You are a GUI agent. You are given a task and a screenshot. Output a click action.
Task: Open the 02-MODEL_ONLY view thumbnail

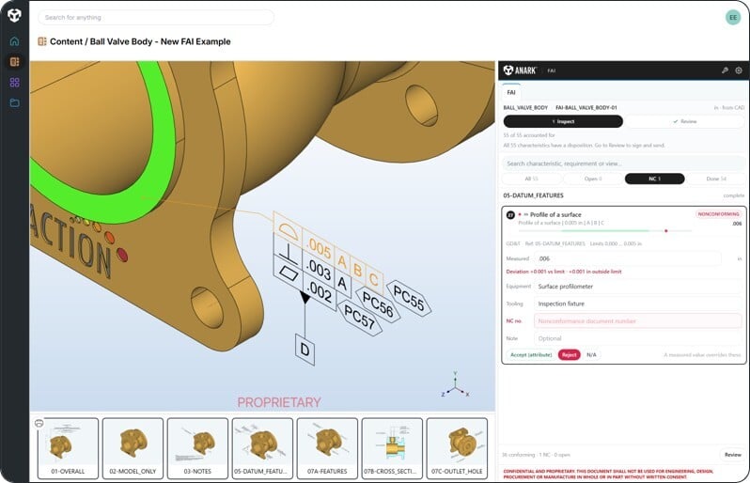tap(133, 448)
